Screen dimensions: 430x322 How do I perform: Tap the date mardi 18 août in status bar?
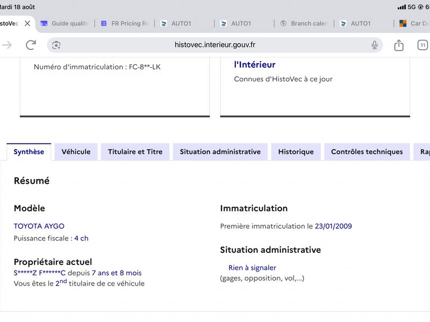coord(17,7)
